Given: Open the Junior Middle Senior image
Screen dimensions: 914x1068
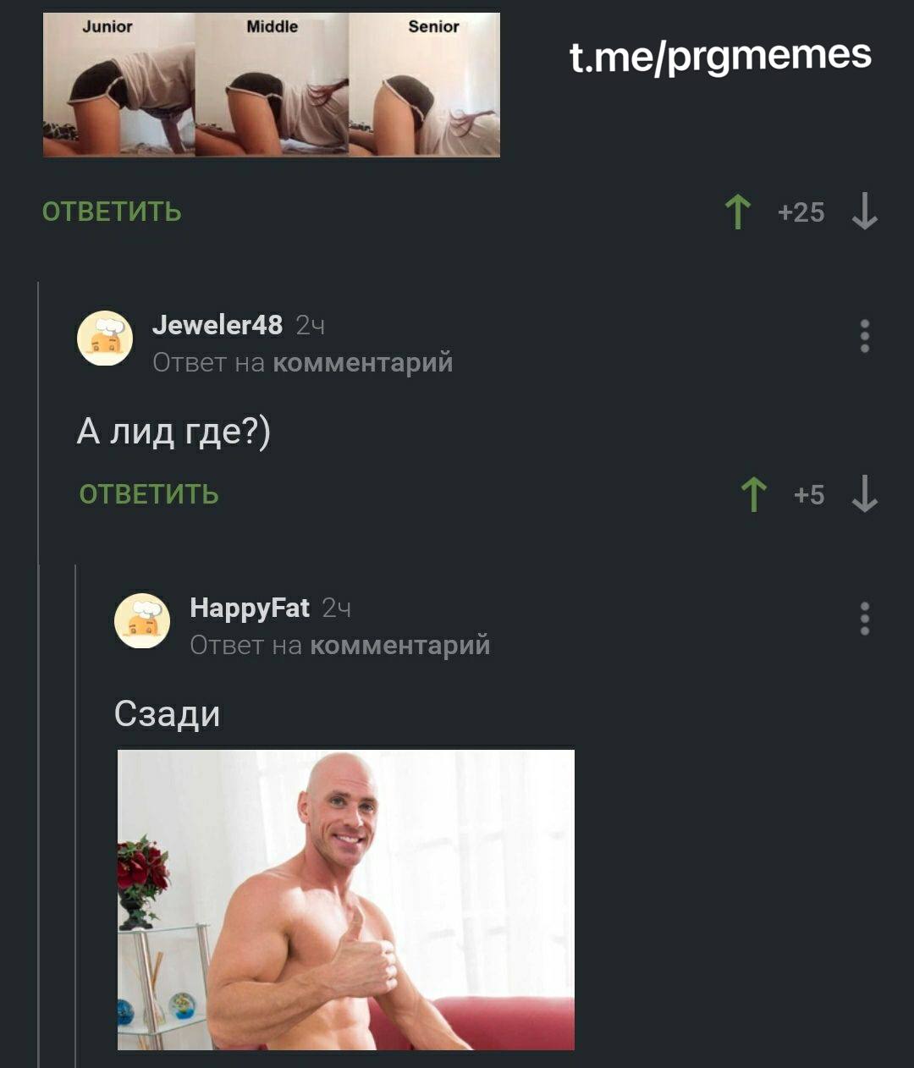Looking at the screenshot, I should (x=272, y=85).
